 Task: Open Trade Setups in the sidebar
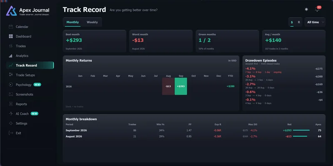click(25, 75)
